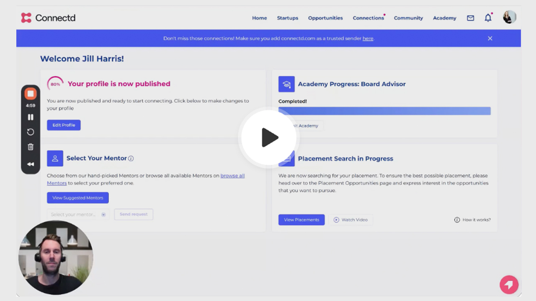
Task: Follow the browse all Mentors link
Action: pos(232,176)
